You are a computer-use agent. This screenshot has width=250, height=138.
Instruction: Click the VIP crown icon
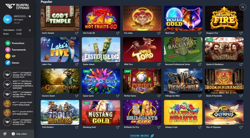(8, 56)
